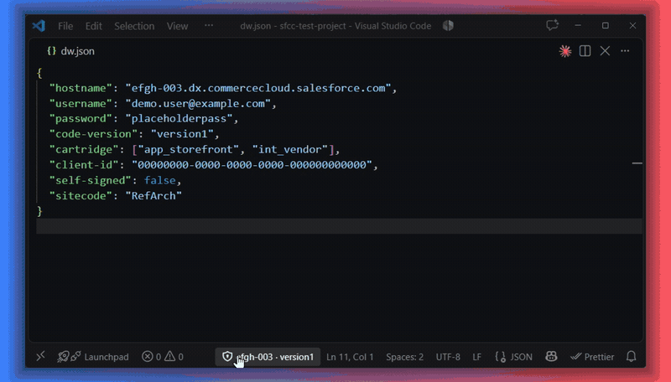Close the VS Code window
The image size is (671, 382).
click(632, 26)
